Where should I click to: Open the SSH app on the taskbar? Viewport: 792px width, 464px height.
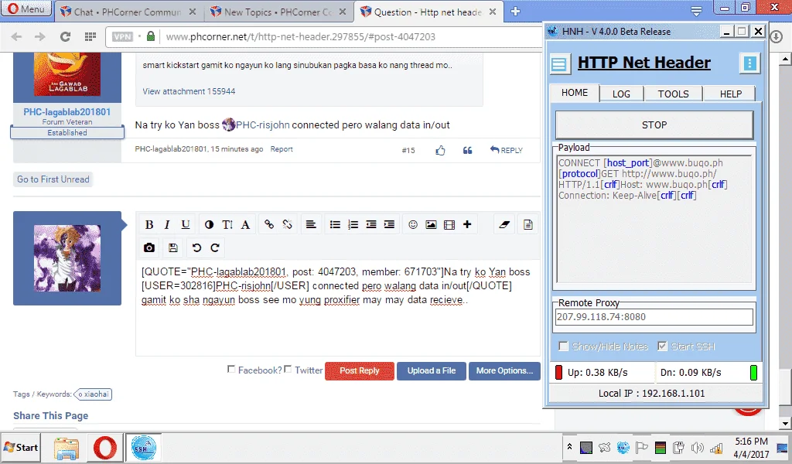click(x=143, y=448)
